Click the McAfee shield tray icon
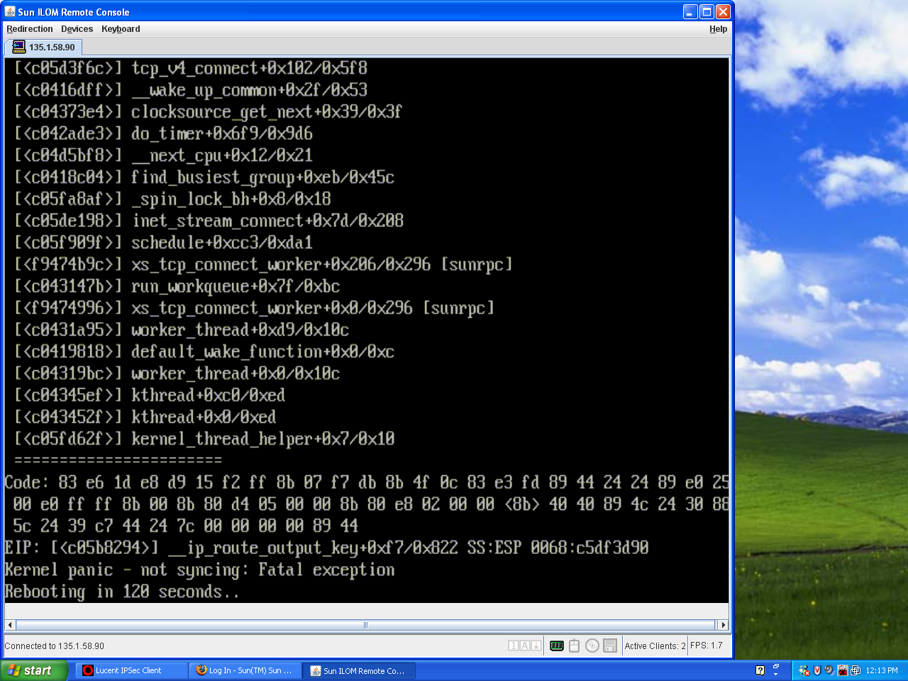The image size is (908, 681). pos(816,670)
